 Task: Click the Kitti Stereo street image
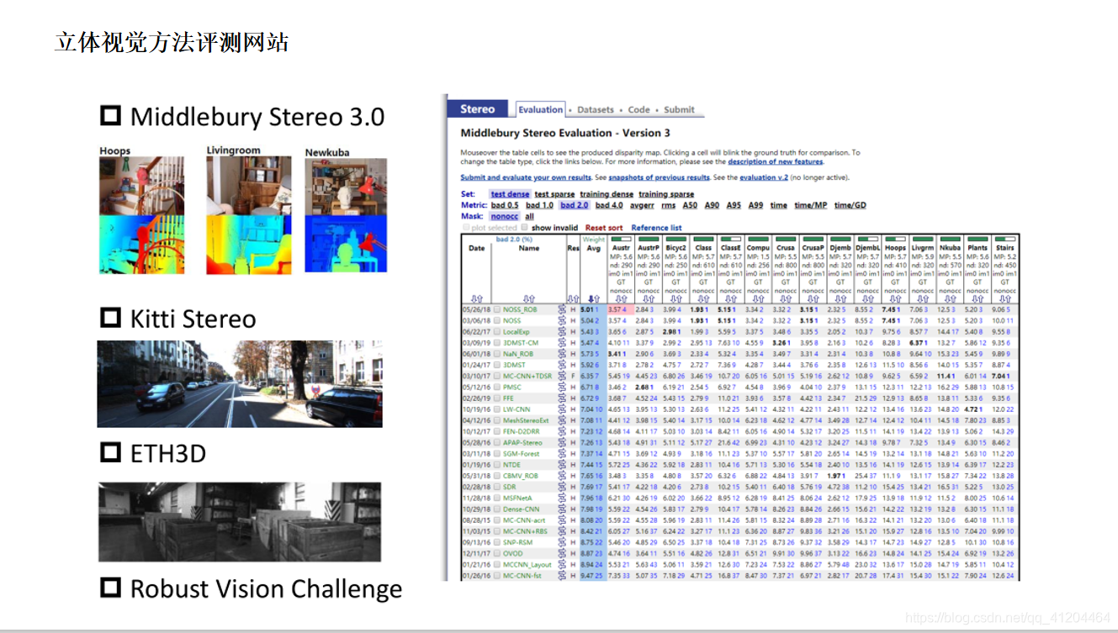pos(239,383)
